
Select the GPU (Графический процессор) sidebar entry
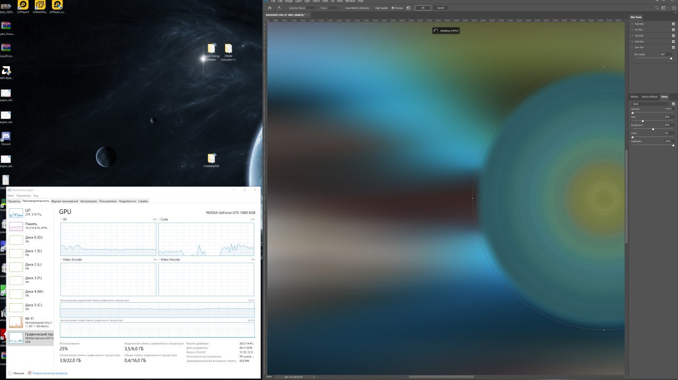30,338
